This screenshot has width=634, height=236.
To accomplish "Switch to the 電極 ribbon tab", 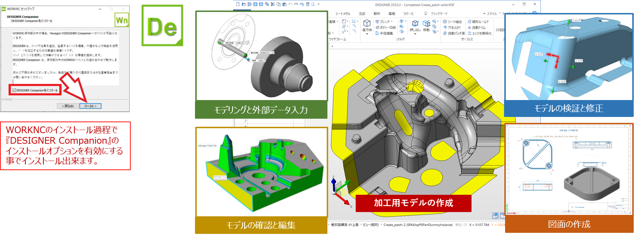I will coord(392,14).
